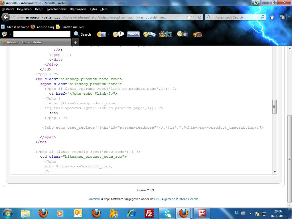Expand the Facemoods logo dropdown arrow

(11, 34)
